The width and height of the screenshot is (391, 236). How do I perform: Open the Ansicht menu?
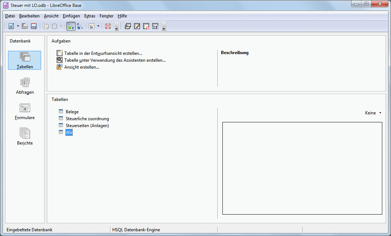coord(51,16)
